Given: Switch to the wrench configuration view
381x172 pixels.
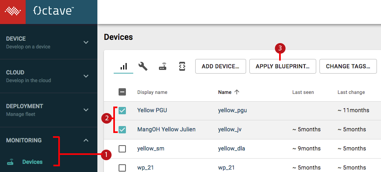Looking at the screenshot, I should pos(143,66).
